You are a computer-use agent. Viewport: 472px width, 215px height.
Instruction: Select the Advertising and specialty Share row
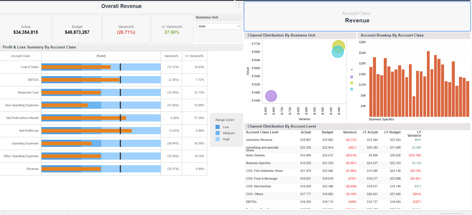pos(333,149)
